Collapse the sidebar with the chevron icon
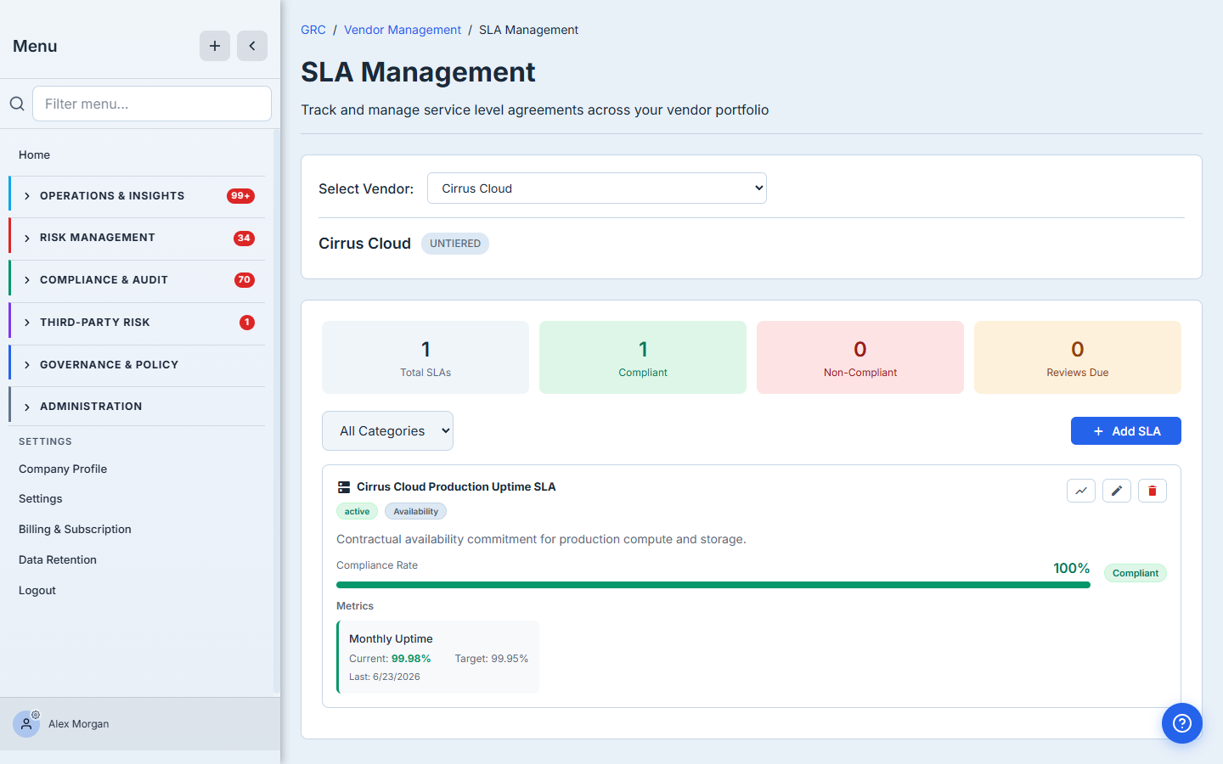1223x764 pixels. 252,46
